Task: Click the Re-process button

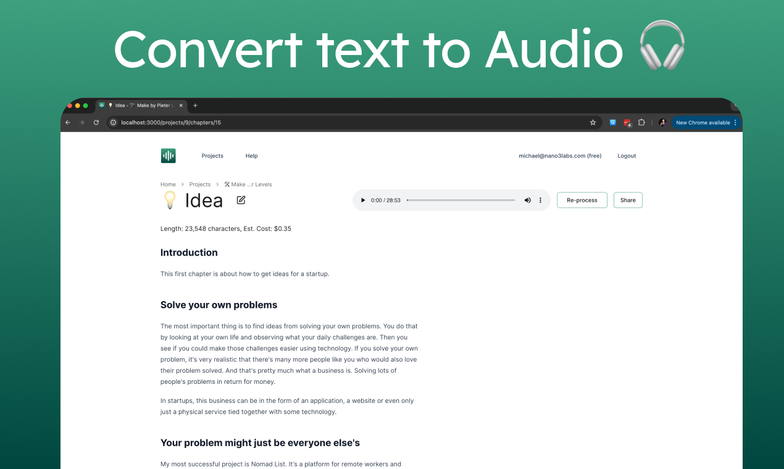Action: 582,200
